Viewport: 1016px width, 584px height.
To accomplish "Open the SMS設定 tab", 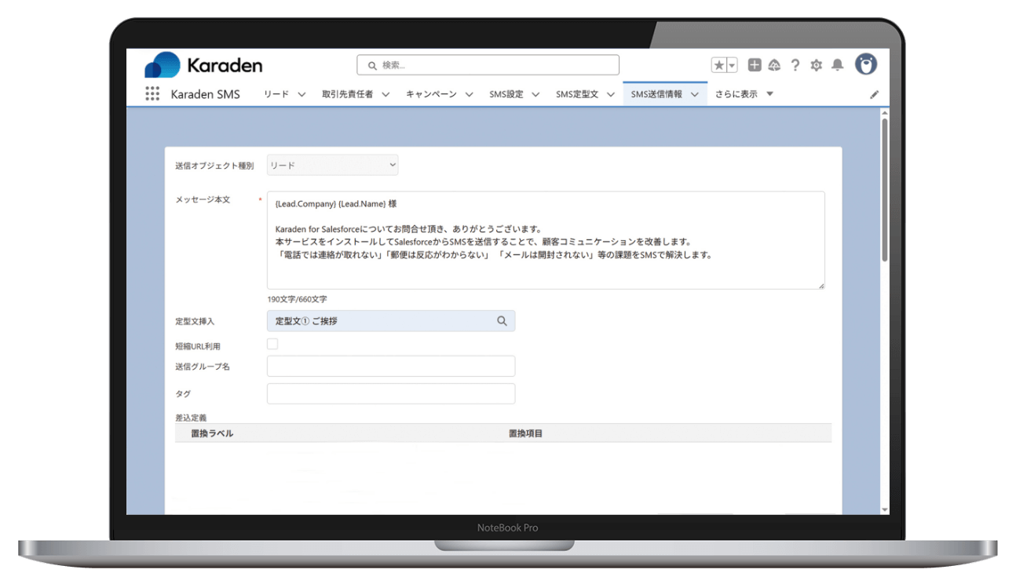I will 506,94.
